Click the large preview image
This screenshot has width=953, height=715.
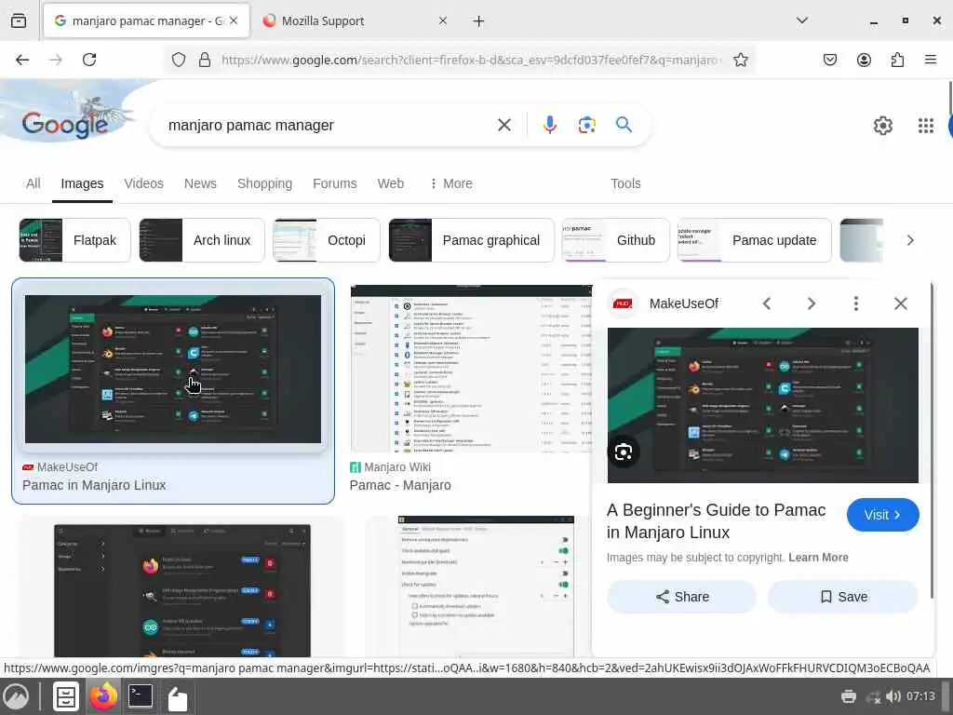pos(763,406)
